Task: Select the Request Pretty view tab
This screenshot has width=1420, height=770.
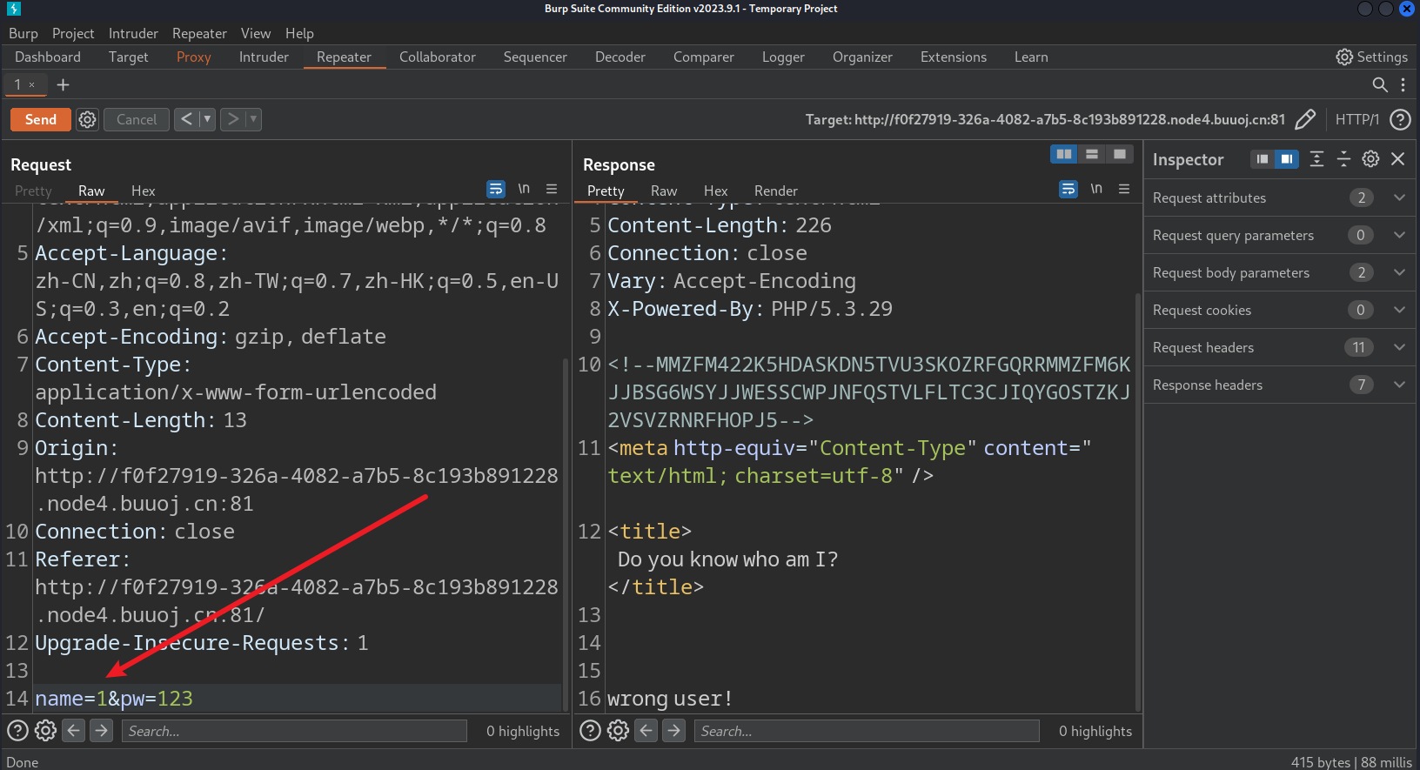Action: (33, 191)
